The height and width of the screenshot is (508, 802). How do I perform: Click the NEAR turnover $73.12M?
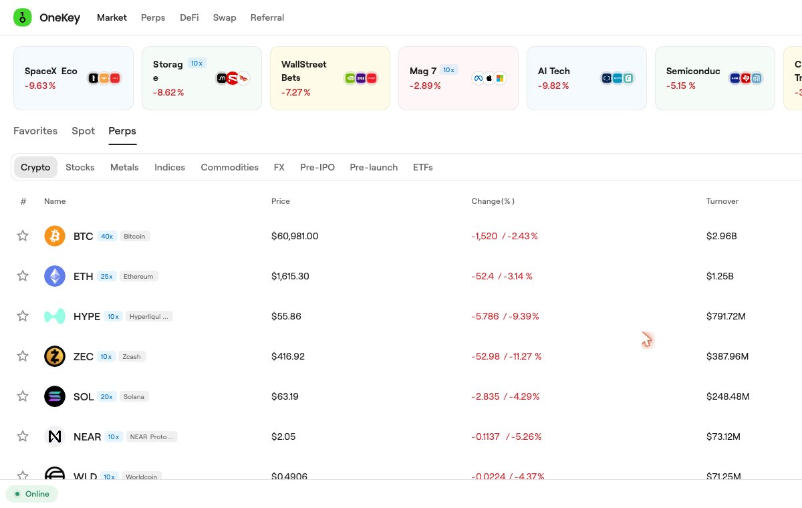point(723,436)
